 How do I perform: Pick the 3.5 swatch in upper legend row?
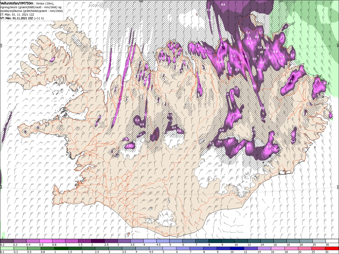[x=137, y=241]
